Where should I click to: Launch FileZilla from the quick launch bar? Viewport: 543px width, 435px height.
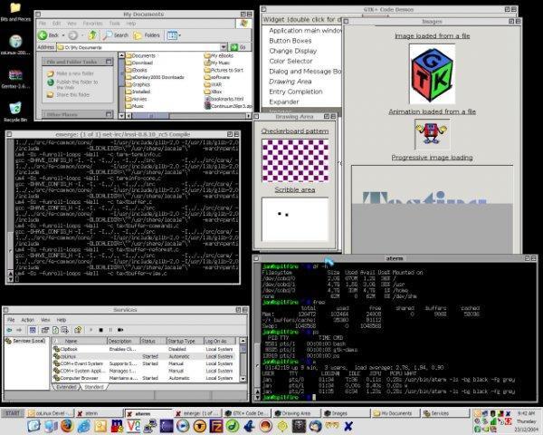pos(216,426)
